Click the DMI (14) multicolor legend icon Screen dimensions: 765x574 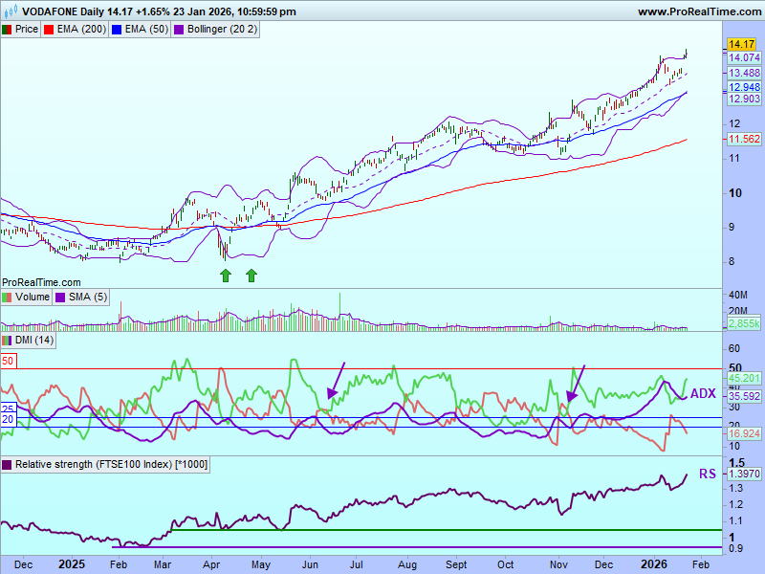(x=8, y=341)
